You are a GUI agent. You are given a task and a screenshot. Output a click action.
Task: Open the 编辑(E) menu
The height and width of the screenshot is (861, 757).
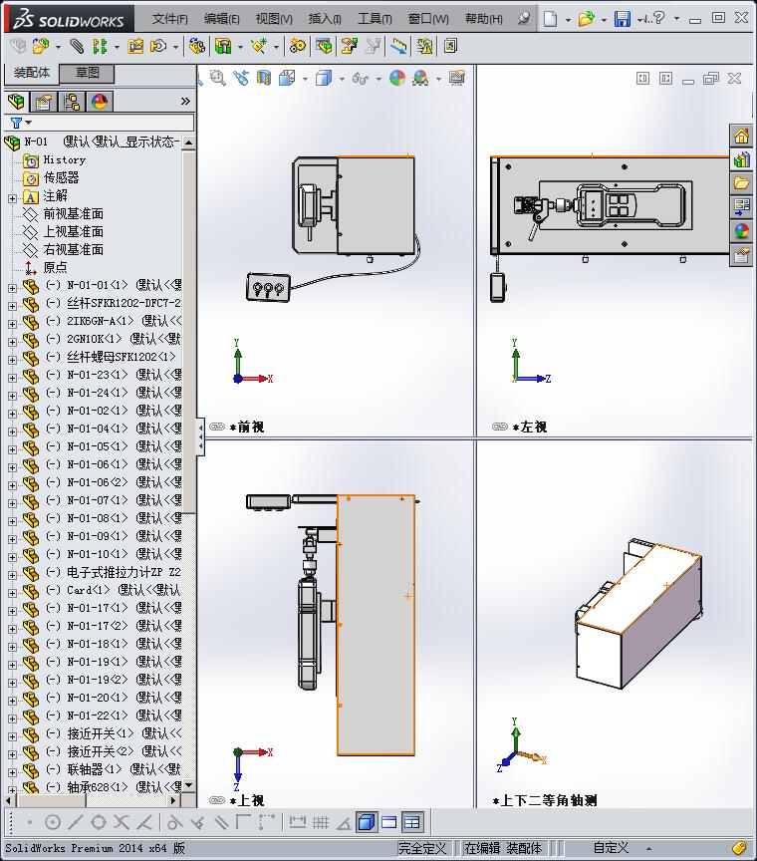tap(222, 19)
